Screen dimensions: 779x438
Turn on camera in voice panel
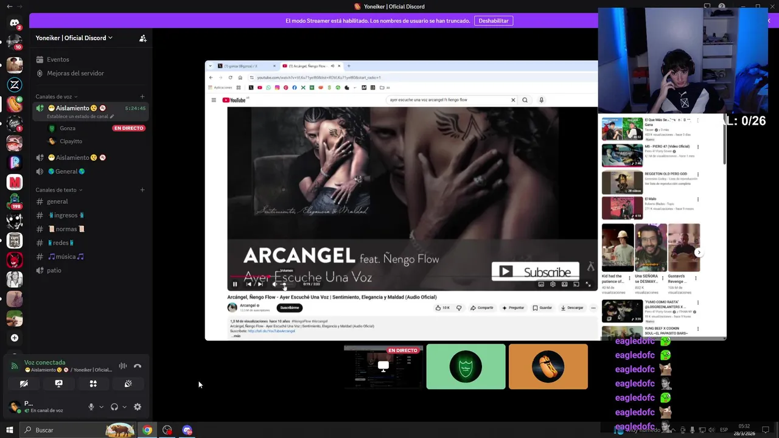click(x=24, y=384)
